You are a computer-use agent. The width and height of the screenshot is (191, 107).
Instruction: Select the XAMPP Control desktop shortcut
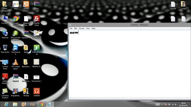[26, 6]
